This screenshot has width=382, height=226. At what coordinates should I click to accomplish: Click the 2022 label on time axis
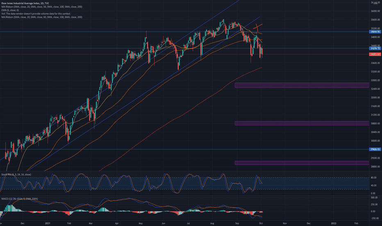pyautogui.click(x=334, y=223)
